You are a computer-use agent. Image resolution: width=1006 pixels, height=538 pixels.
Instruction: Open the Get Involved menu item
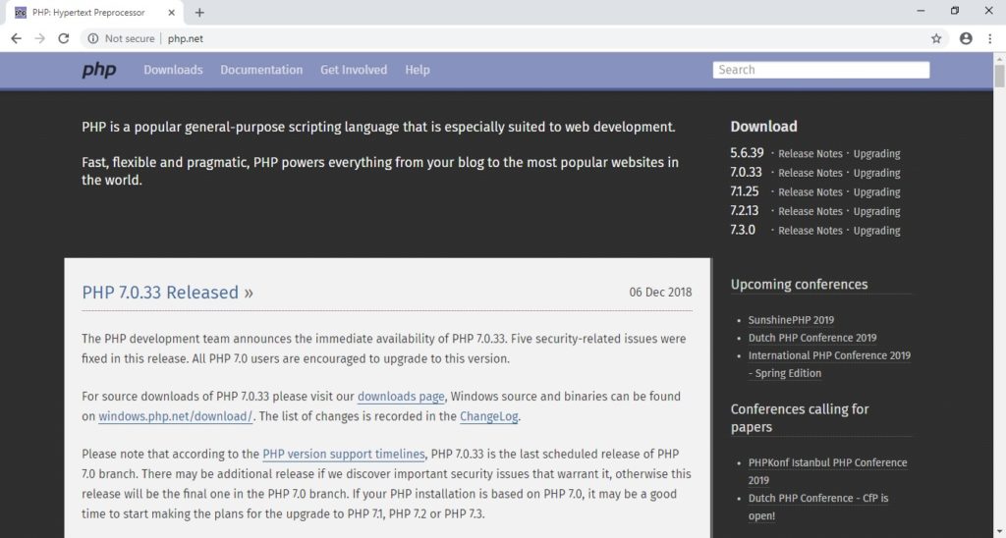click(x=354, y=70)
